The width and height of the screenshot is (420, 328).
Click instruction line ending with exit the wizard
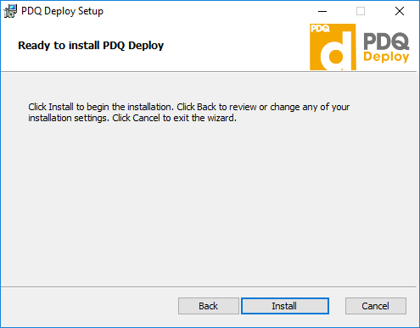[132, 118]
